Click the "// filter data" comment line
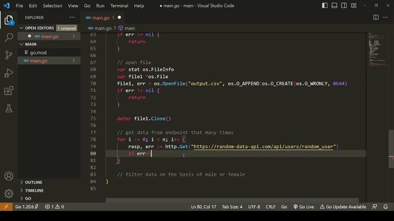 click(180, 174)
